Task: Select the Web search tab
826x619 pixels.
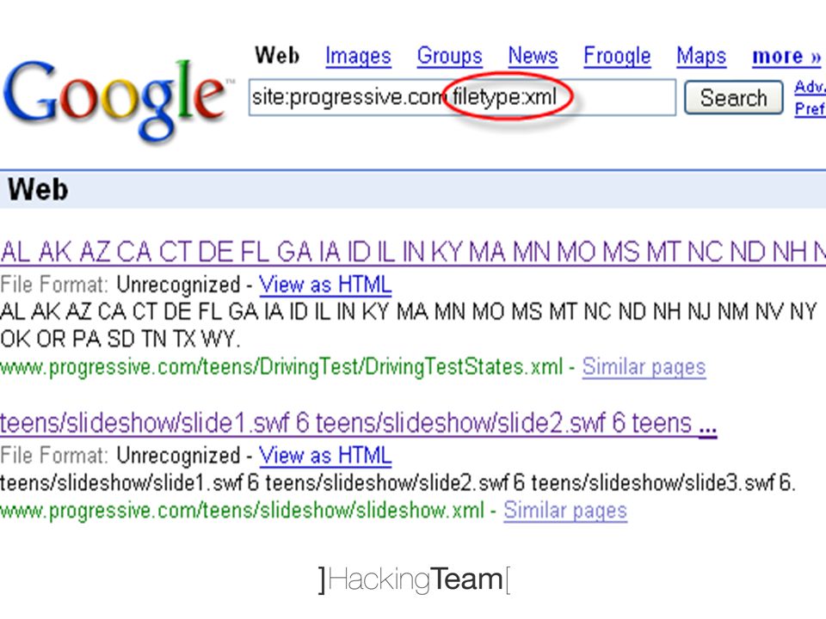Action: point(277,55)
